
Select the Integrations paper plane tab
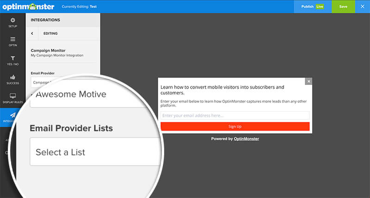[13, 117]
